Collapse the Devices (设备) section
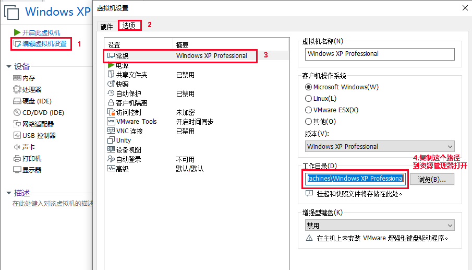This screenshot has width=472, height=270. click(9, 67)
